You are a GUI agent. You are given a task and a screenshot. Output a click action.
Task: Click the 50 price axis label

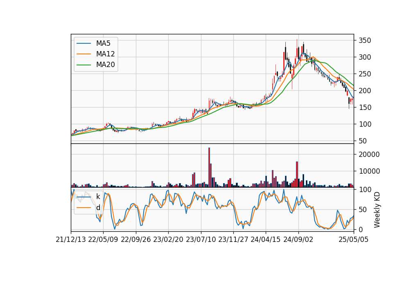pyautogui.click(x=363, y=141)
